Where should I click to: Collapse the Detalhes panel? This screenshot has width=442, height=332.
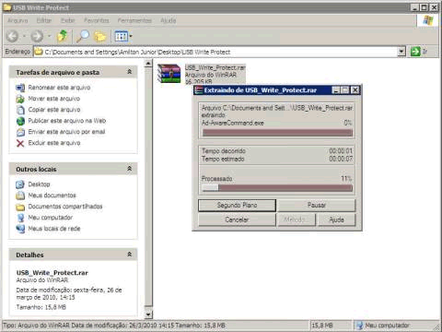[130, 255]
